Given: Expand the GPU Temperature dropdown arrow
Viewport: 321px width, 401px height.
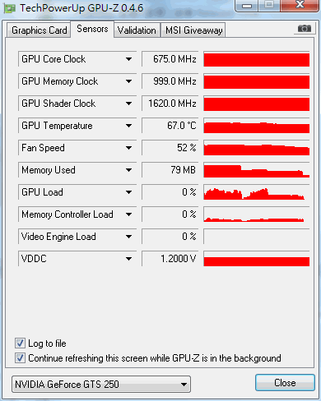Looking at the screenshot, I should coord(128,126).
